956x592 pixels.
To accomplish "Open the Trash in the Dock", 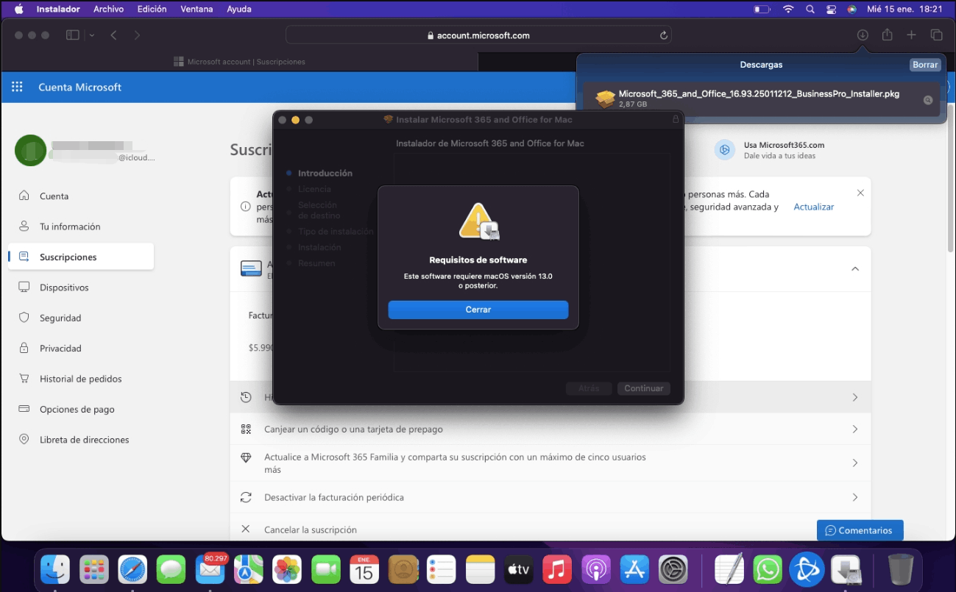I will click(900, 569).
